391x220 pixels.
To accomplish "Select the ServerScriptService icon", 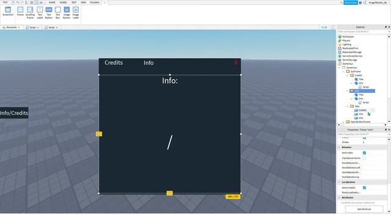I will point(340,56).
